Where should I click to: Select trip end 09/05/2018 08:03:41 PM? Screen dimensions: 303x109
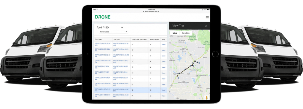(121, 90)
